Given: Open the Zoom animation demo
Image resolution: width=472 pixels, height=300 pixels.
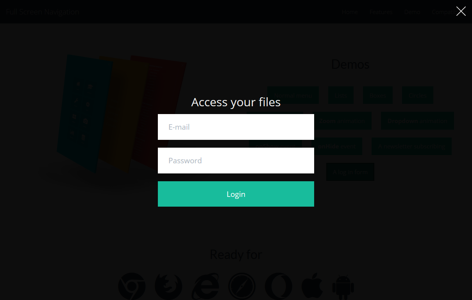Looking at the screenshot, I should (x=342, y=121).
